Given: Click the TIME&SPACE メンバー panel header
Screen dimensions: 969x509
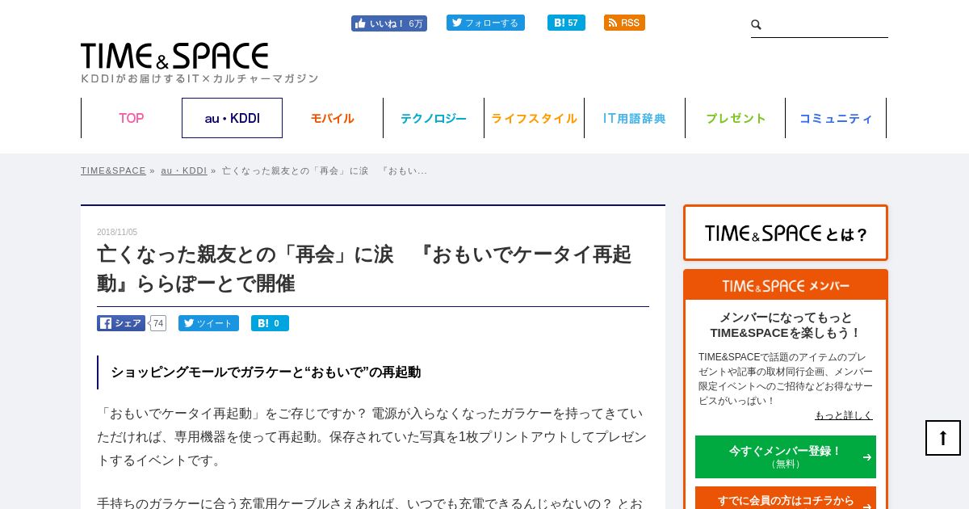Looking at the screenshot, I should click(786, 285).
